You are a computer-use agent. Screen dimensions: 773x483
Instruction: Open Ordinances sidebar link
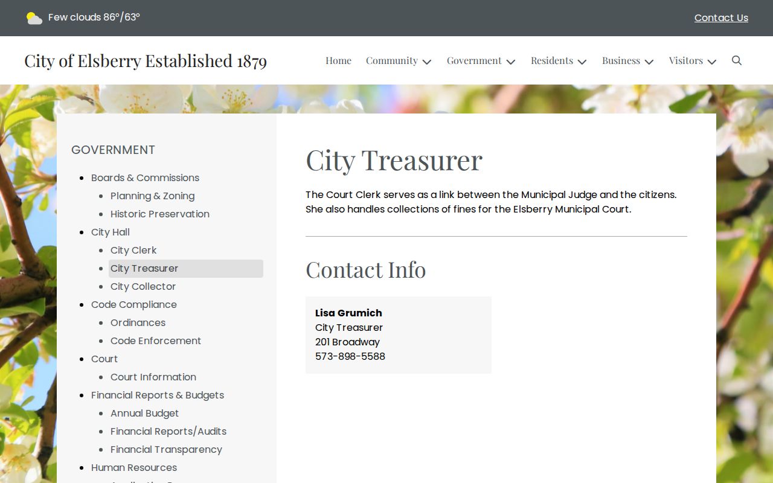click(x=138, y=322)
